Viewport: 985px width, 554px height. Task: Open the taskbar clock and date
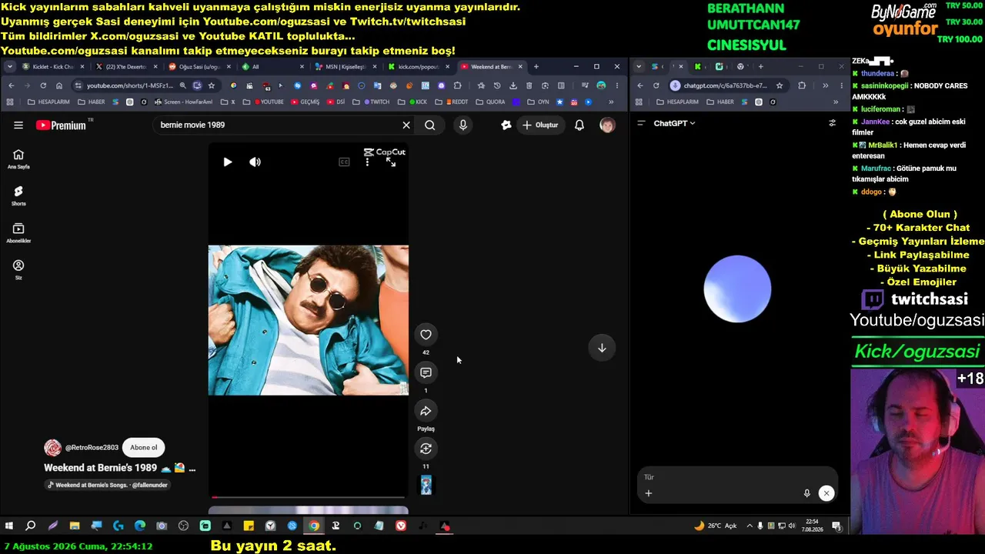[x=812, y=526]
